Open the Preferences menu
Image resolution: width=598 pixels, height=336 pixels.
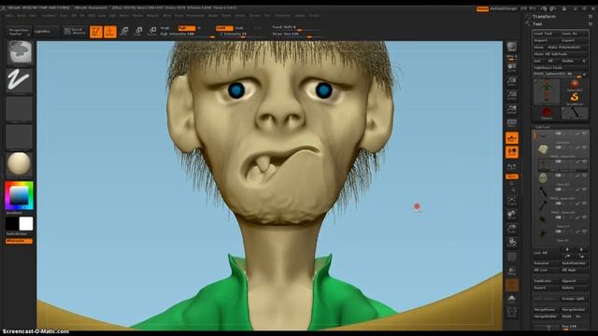pos(195,16)
